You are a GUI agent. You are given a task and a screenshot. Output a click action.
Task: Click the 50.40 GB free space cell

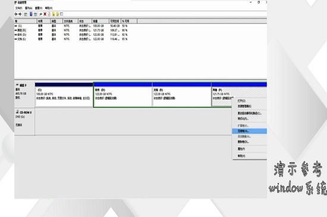(x=115, y=26)
